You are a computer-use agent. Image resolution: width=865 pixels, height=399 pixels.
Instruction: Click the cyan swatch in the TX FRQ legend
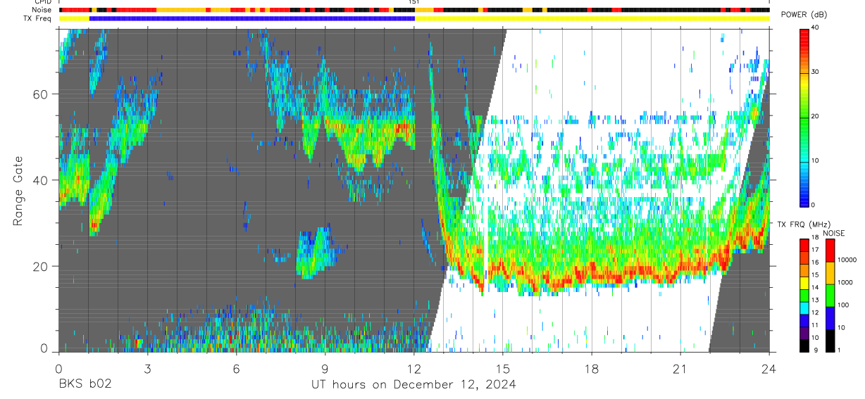(x=804, y=308)
